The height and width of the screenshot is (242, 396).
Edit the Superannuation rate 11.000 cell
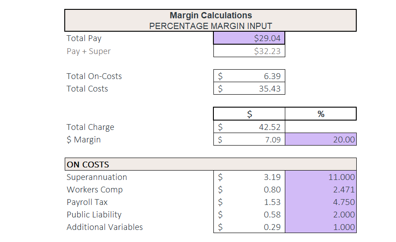tap(321, 177)
